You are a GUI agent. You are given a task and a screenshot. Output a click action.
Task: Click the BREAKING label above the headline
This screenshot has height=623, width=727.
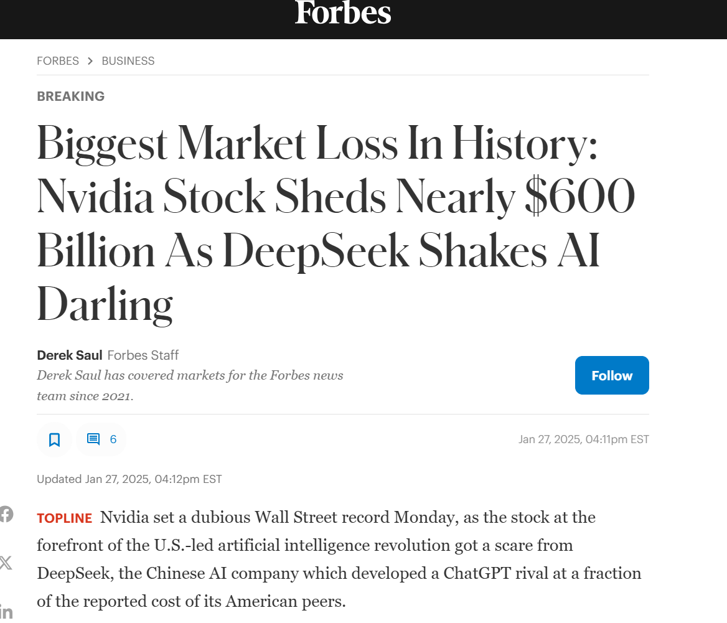[x=71, y=96]
